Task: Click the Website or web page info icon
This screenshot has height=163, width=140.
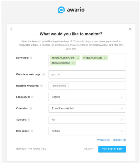Action: click(44, 74)
